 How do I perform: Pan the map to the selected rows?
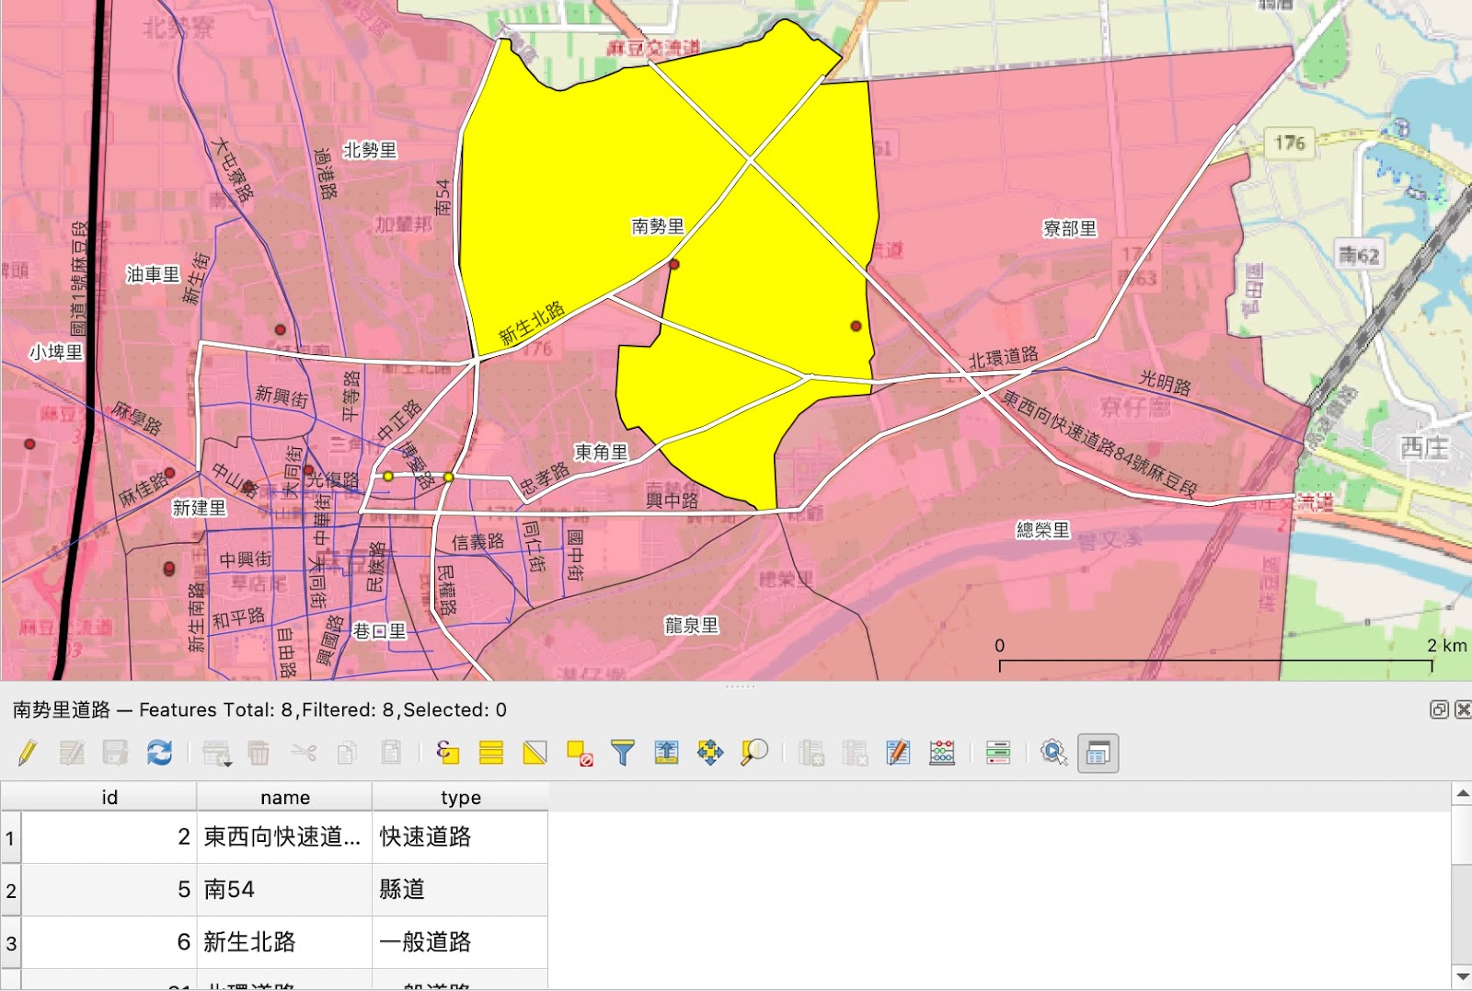tap(710, 754)
